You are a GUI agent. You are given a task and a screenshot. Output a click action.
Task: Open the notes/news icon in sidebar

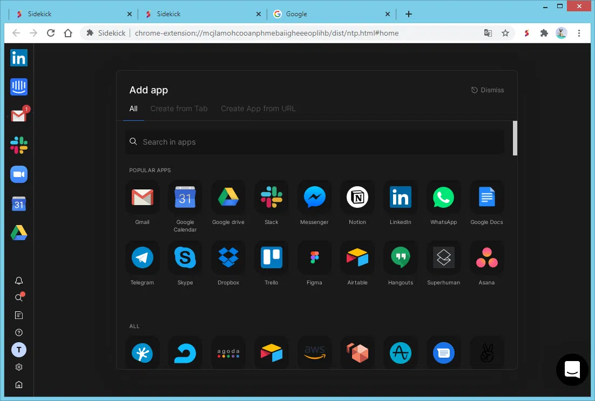point(18,315)
